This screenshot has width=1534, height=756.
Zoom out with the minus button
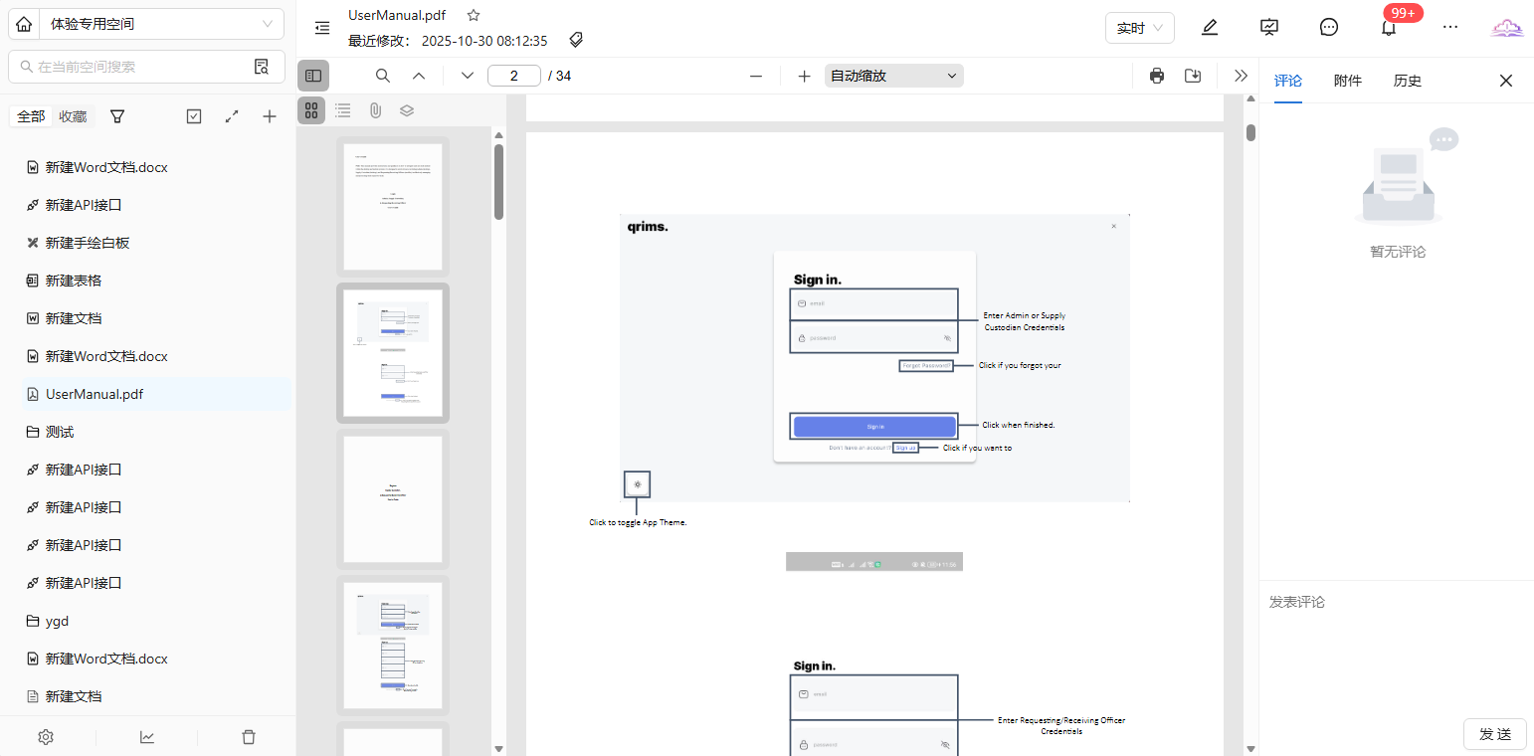(756, 76)
